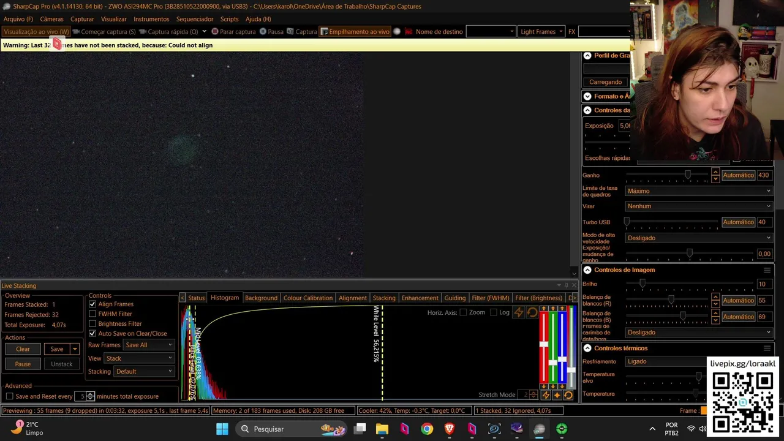This screenshot has width=784, height=441.
Task: Open Brave browser from the taskbar
Action: 450,429
